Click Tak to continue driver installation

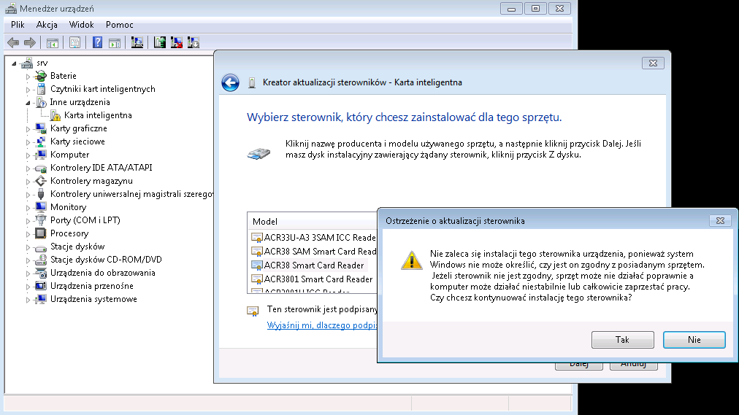[x=623, y=340]
